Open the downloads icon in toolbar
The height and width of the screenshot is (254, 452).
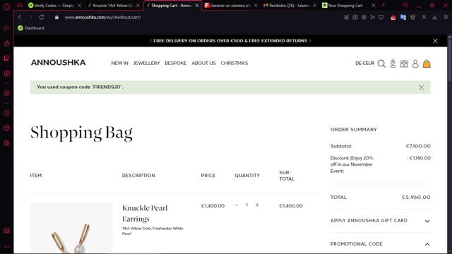[435, 17]
